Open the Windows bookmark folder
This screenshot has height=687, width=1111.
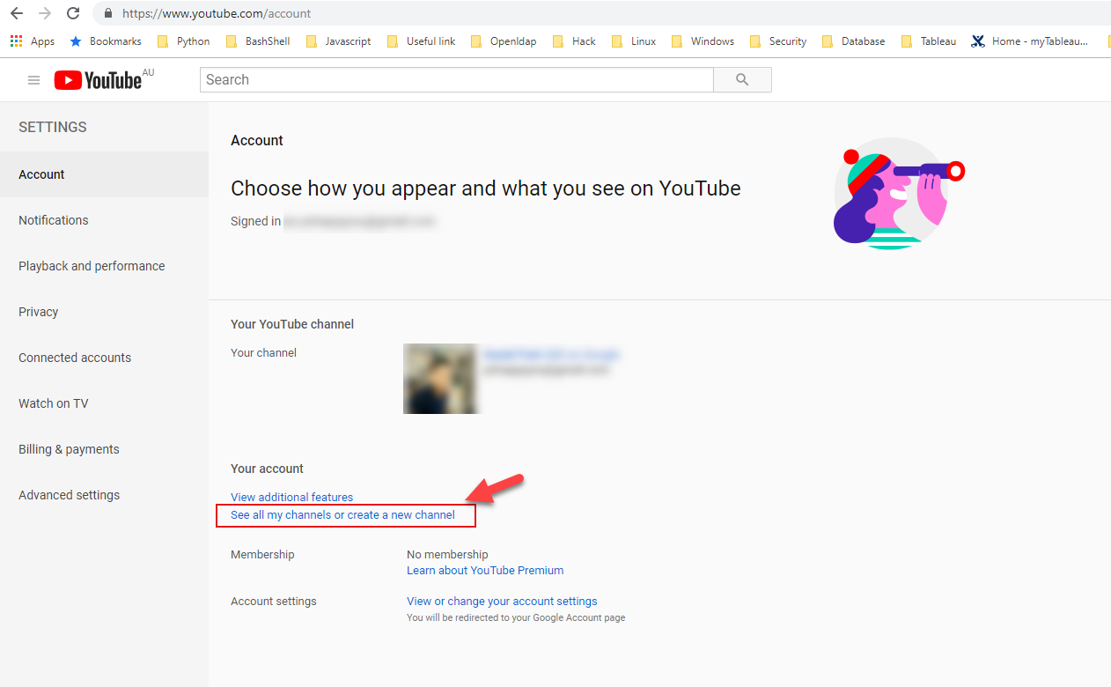[x=703, y=41]
